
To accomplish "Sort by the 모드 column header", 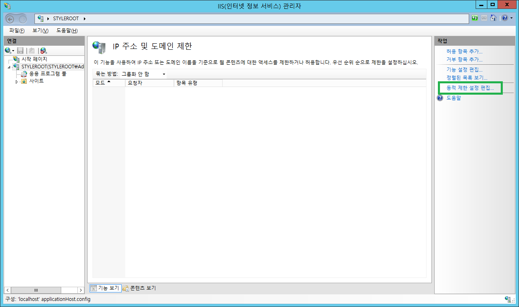I will 109,83.
